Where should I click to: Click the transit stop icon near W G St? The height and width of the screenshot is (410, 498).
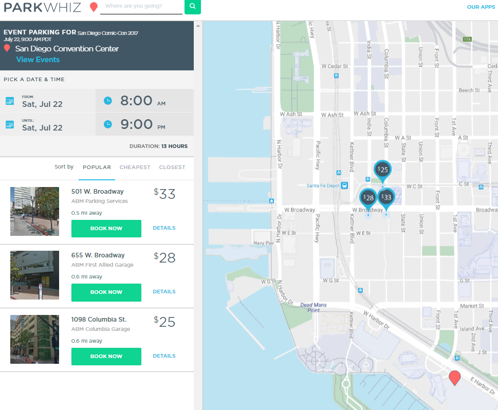click(x=360, y=290)
